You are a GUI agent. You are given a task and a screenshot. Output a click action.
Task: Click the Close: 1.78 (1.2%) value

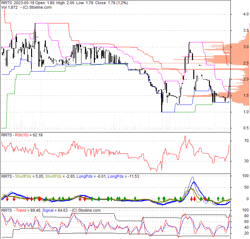point(112,3)
